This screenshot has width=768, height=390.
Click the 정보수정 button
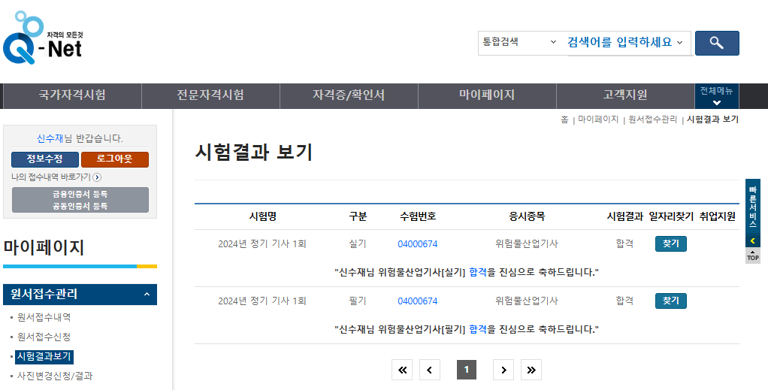point(45,159)
